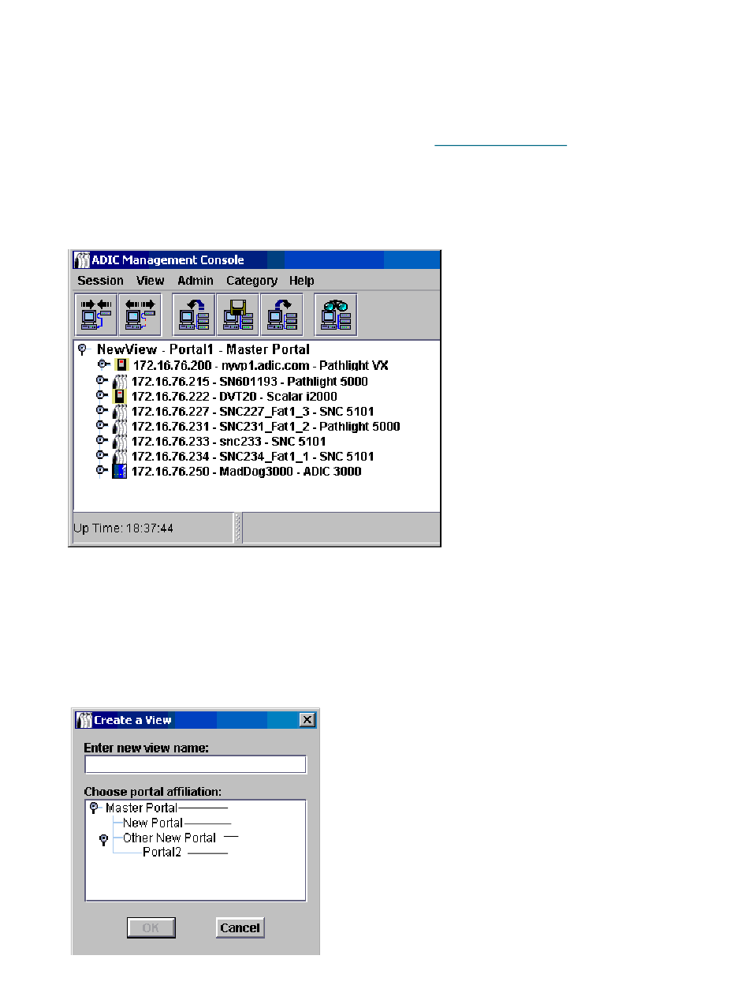Image resolution: width=749 pixels, height=989 pixels.
Task: Expand the 172.16.76.231 node
Action: [101, 425]
